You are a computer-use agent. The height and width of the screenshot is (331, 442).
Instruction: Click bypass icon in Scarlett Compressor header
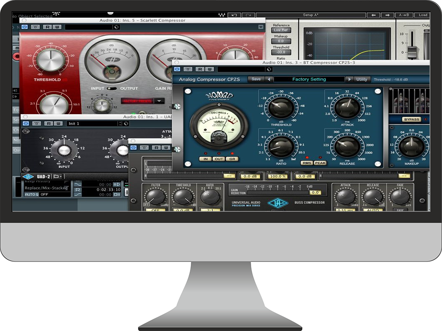tap(35, 27)
